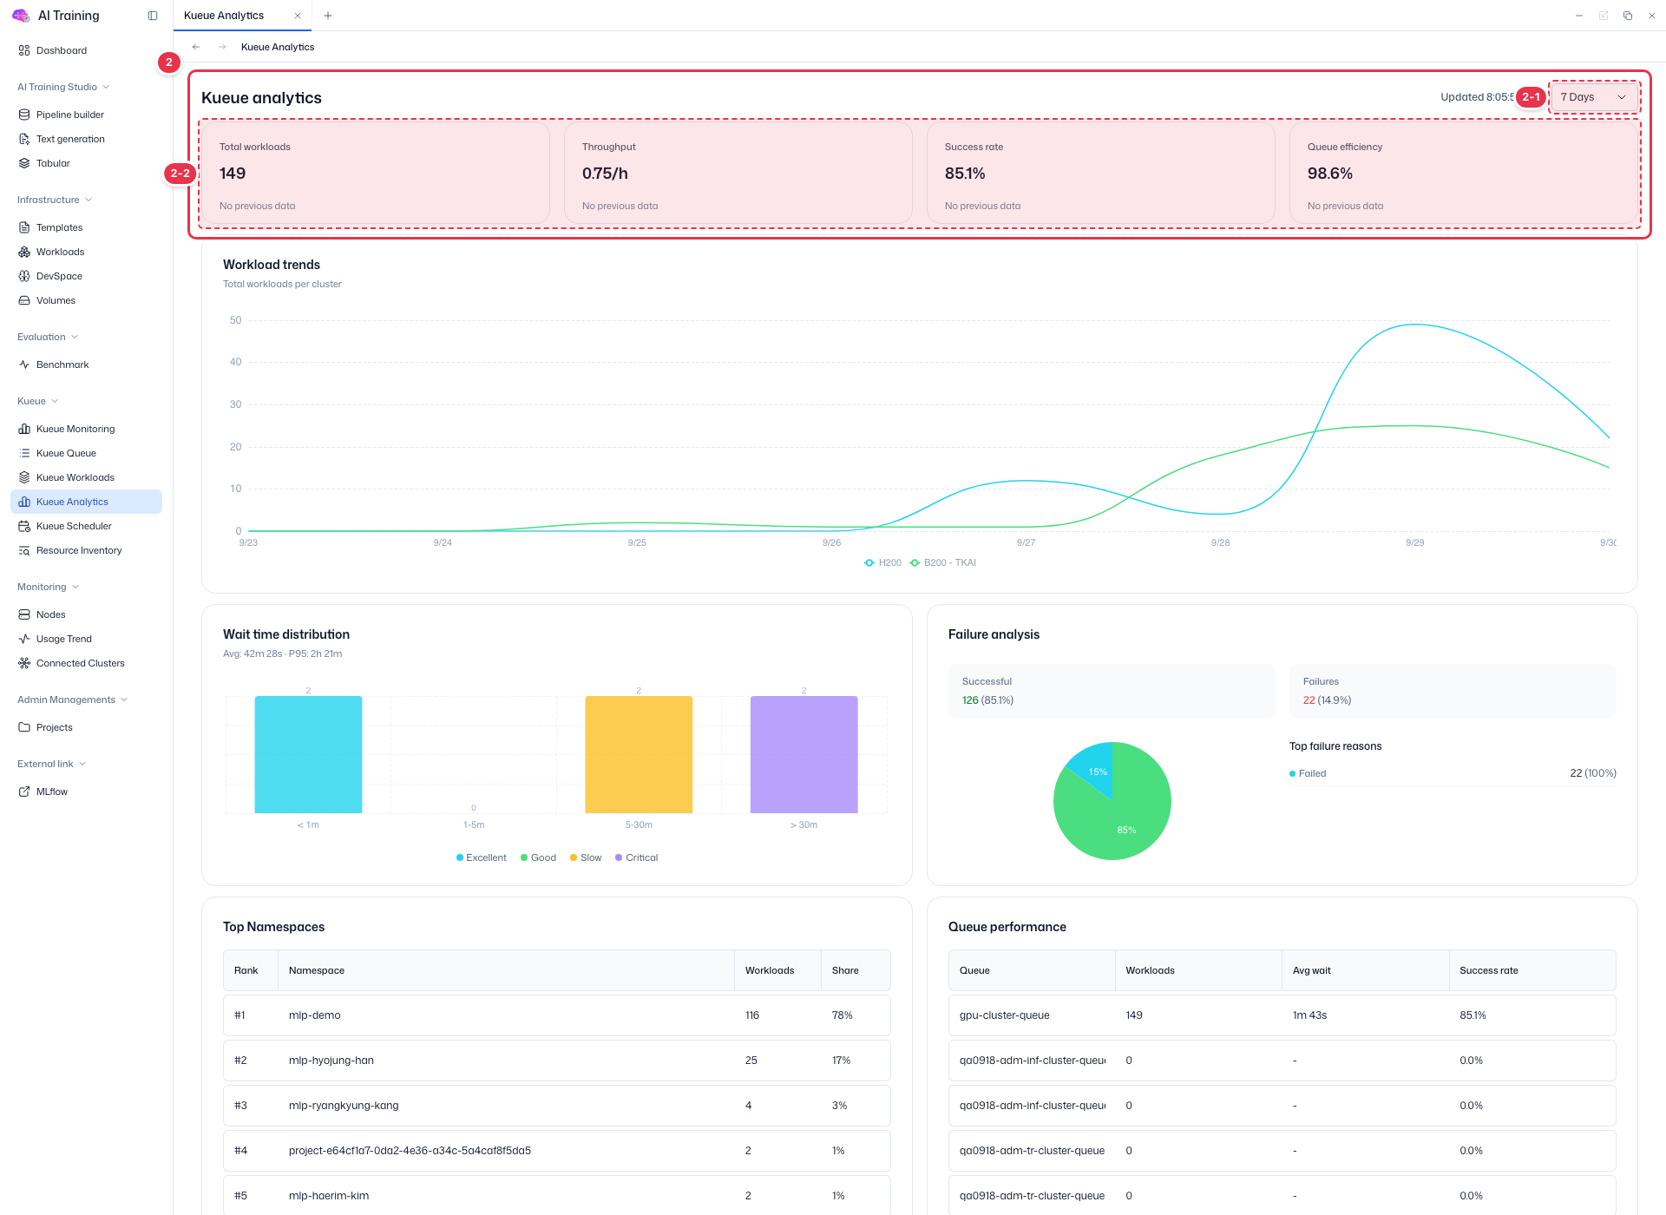Collapse the Kueue sidebar section

click(x=37, y=401)
